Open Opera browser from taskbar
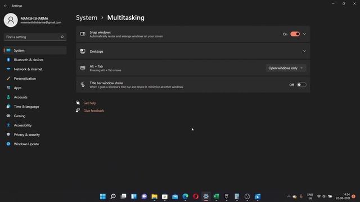This screenshot has height=202, width=360. (x=196, y=196)
